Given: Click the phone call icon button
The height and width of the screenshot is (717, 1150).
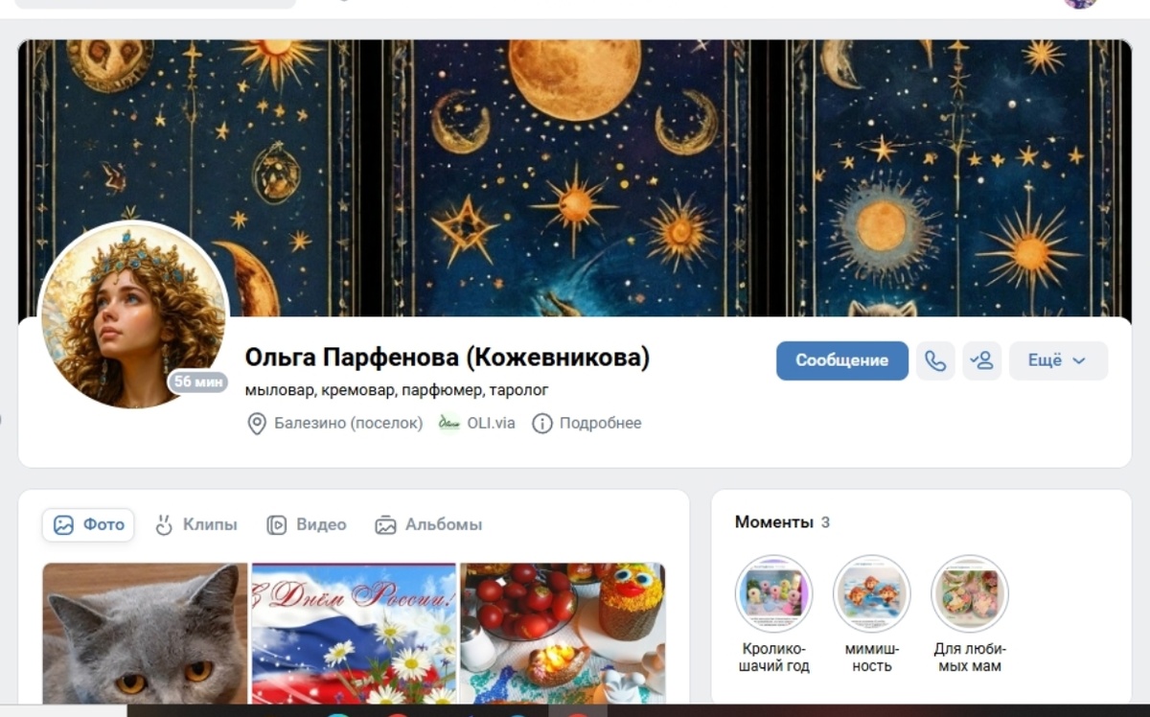Looking at the screenshot, I should (935, 360).
